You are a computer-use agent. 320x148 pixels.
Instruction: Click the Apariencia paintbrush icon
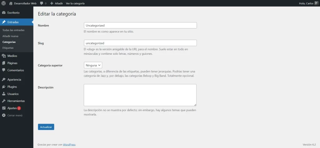(4, 79)
